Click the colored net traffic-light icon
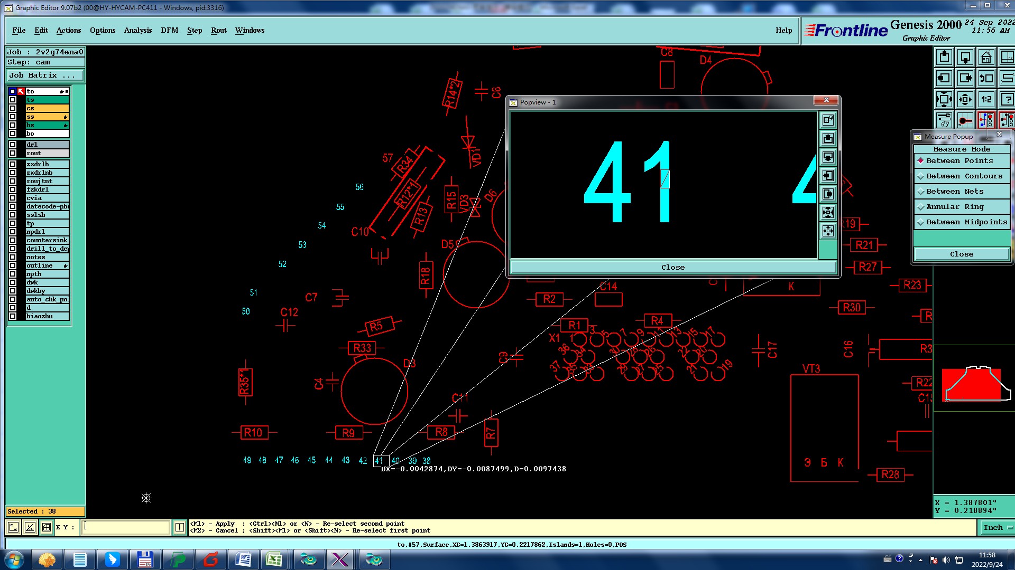This screenshot has width=1015, height=570. [986, 120]
